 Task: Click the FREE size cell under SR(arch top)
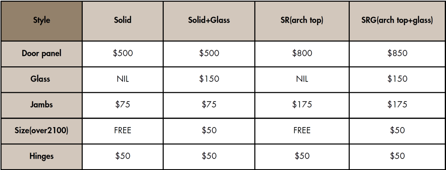click(x=302, y=131)
